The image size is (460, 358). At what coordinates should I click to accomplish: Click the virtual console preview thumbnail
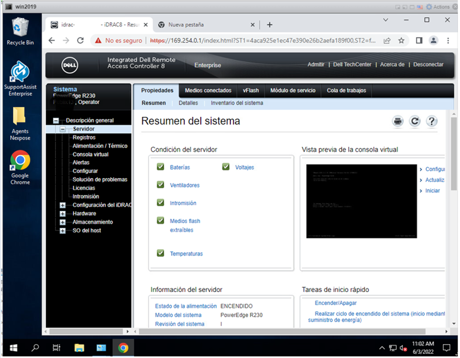(362, 202)
